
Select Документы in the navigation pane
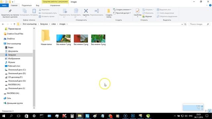click(12, 51)
